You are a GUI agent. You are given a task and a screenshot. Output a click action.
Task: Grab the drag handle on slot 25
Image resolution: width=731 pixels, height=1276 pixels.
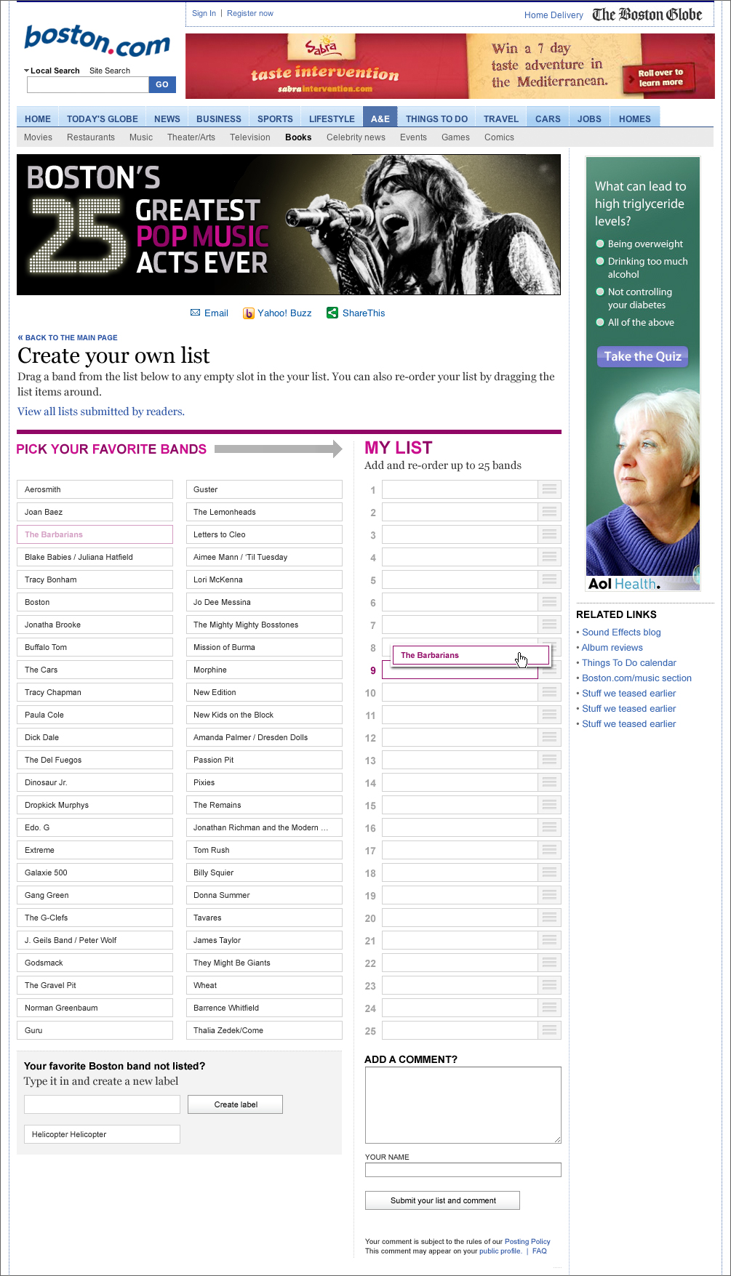pyautogui.click(x=549, y=1030)
